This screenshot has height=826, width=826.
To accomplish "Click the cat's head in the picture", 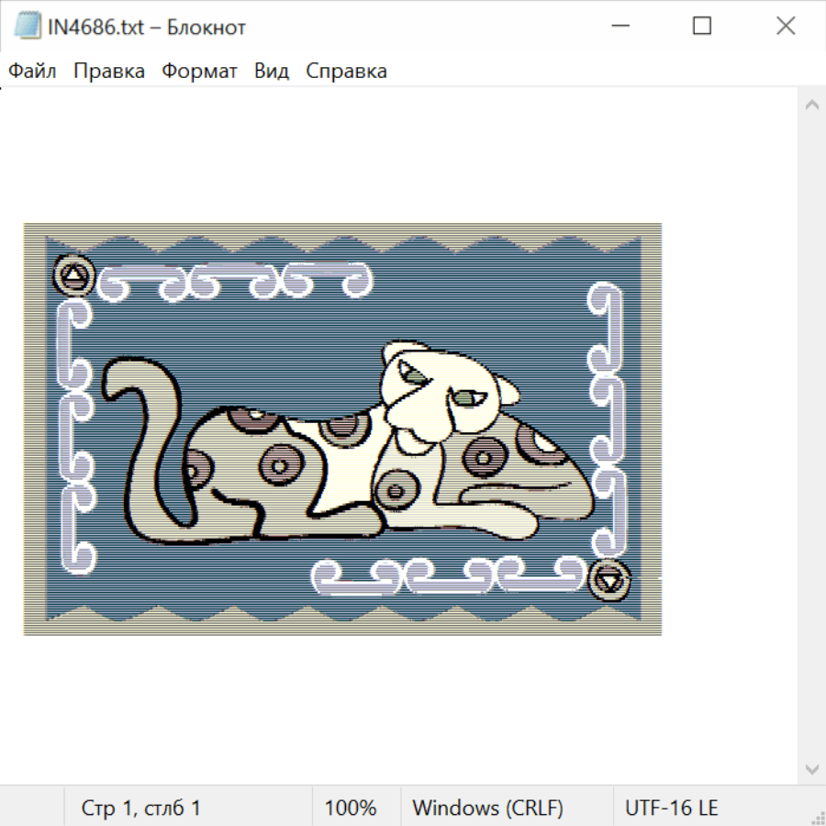I will [441, 390].
